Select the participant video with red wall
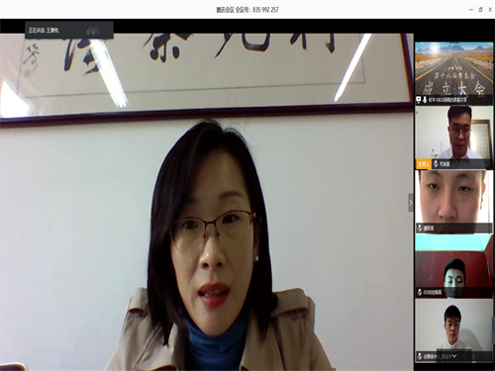 pyautogui.click(x=453, y=266)
